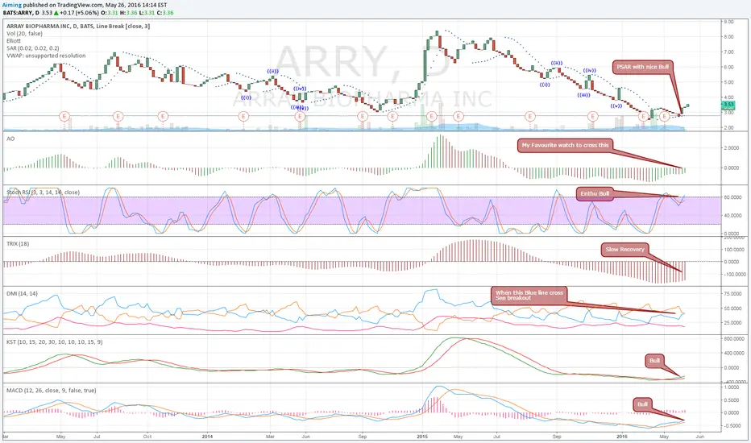Screen dimensions: 751x443
Task: Select the Bull callout in the KST pane
Action: coord(654,361)
